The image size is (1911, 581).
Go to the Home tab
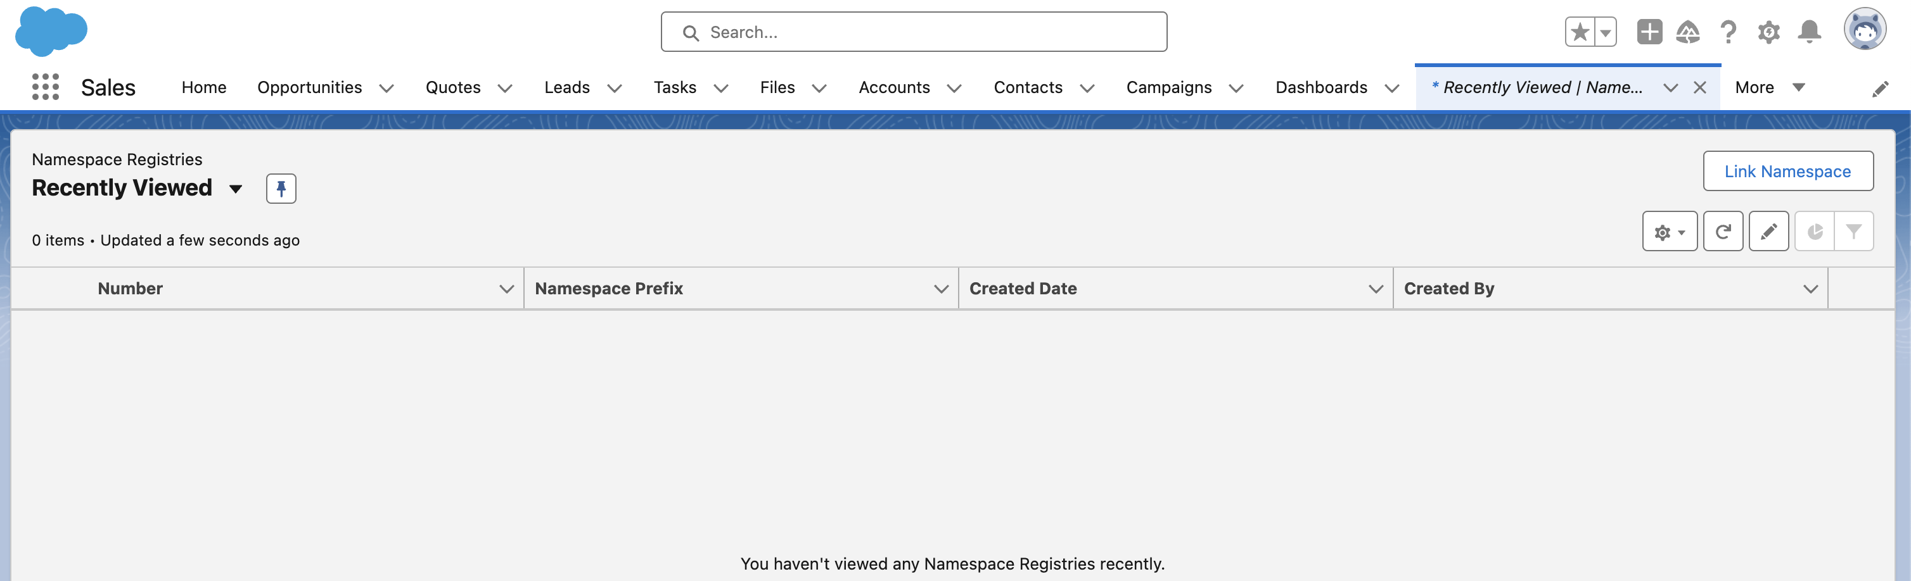[x=204, y=87]
